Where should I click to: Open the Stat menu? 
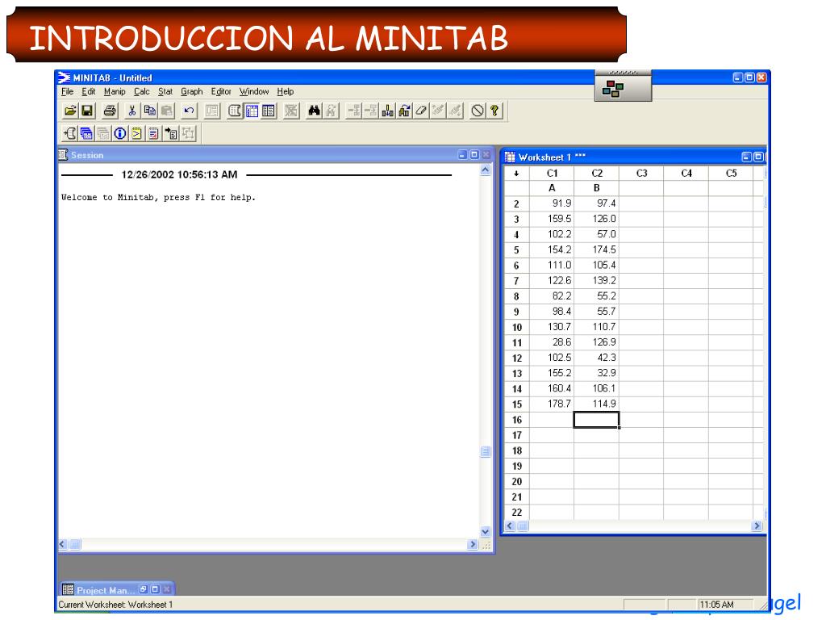coord(165,92)
